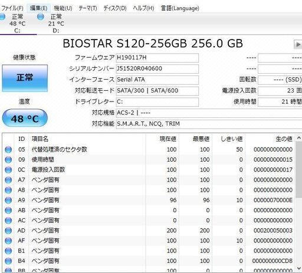The width and height of the screenshot is (302, 273).
Task: Click the 正常 health status button
Action: point(25,78)
